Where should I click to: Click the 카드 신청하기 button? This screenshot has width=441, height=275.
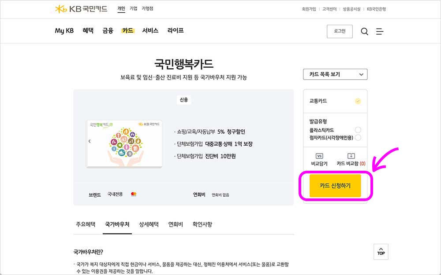point(335,186)
